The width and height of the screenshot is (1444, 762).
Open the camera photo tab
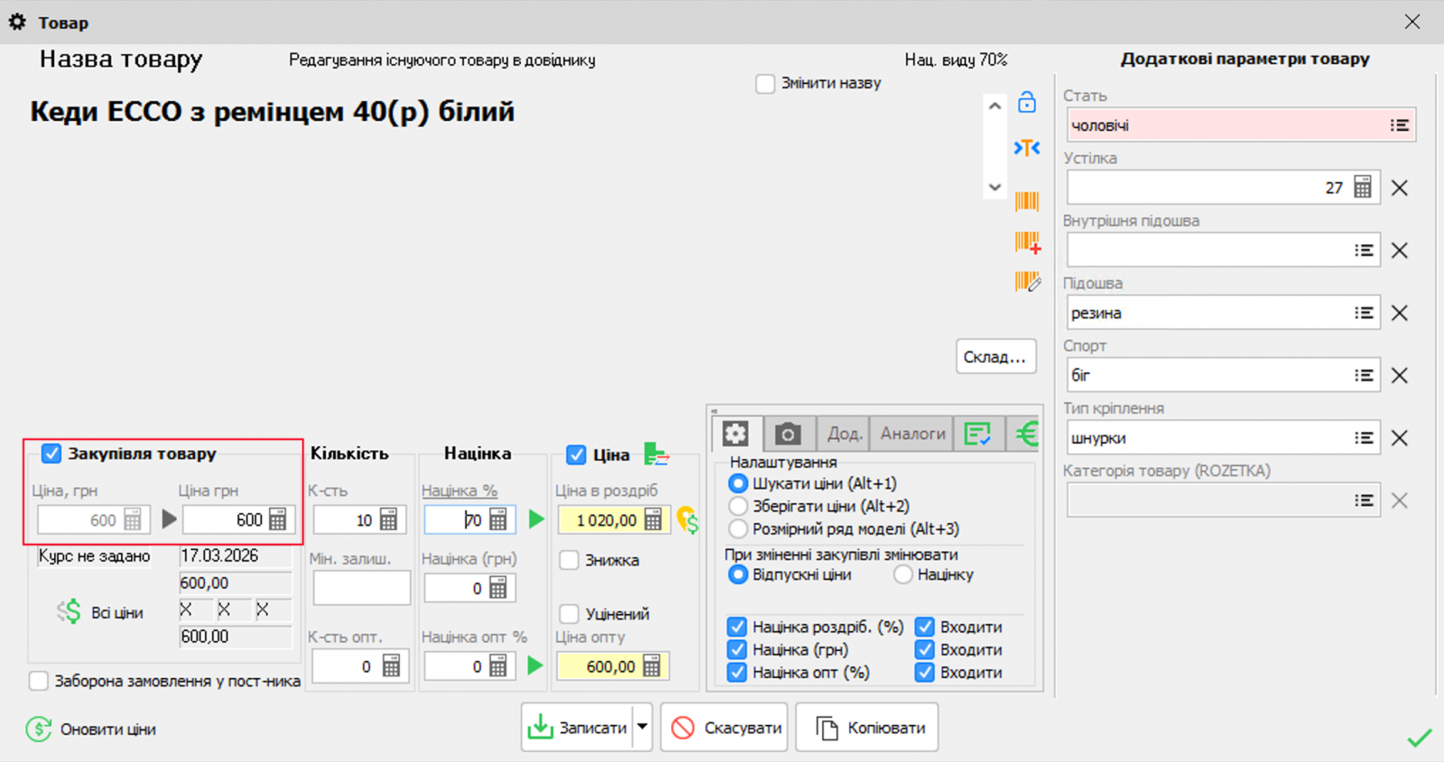pyautogui.click(x=788, y=435)
